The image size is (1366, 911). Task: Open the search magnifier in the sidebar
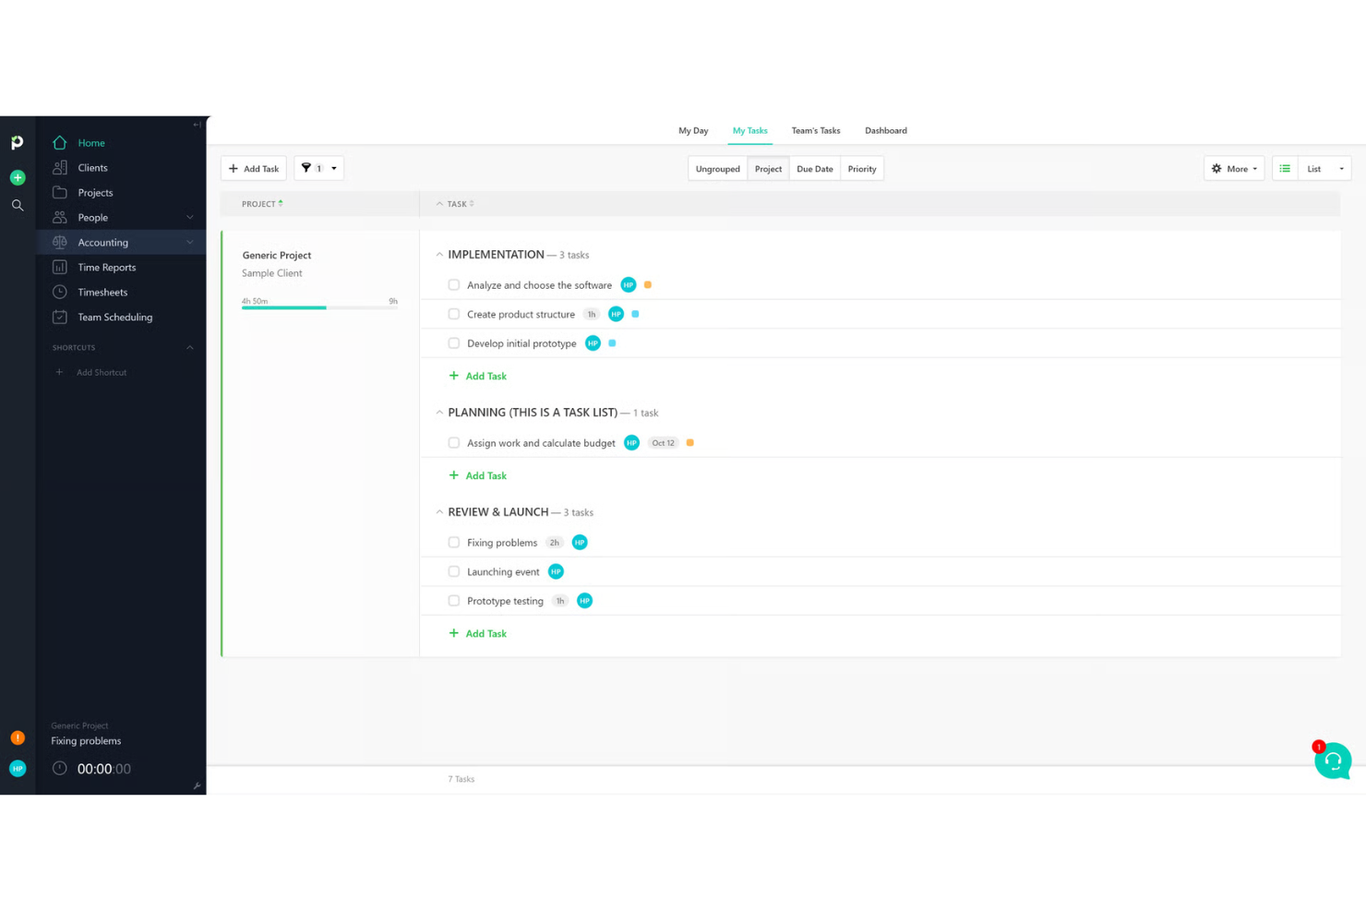[17, 205]
